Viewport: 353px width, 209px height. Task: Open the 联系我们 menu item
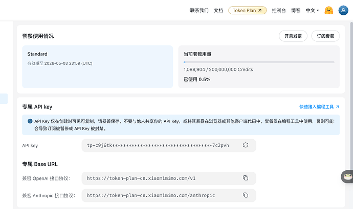tap(199, 10)
